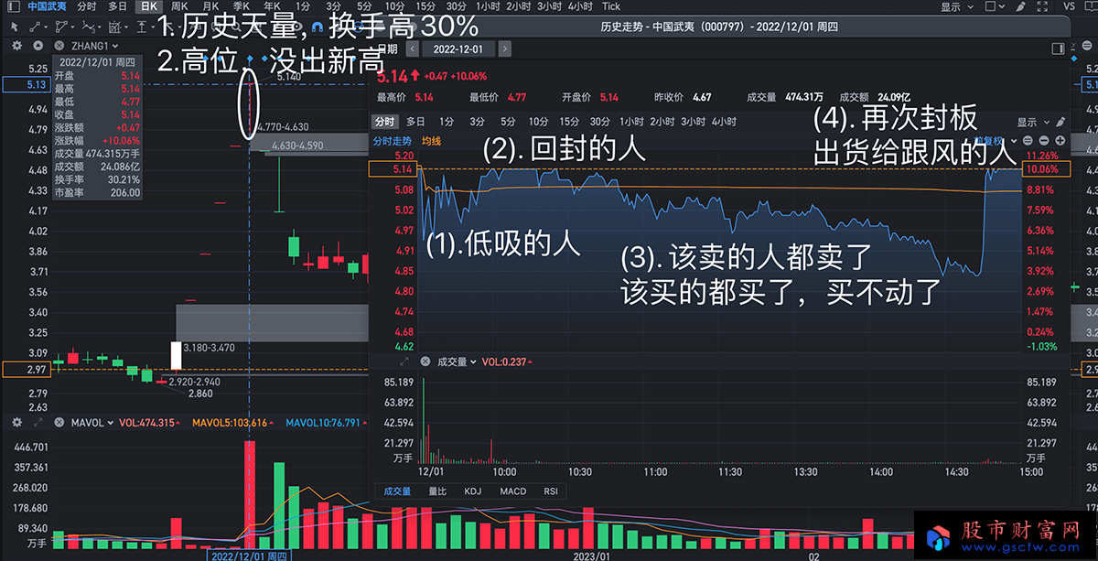
Task: Go to previous date in history window
Action: (413, 49)
